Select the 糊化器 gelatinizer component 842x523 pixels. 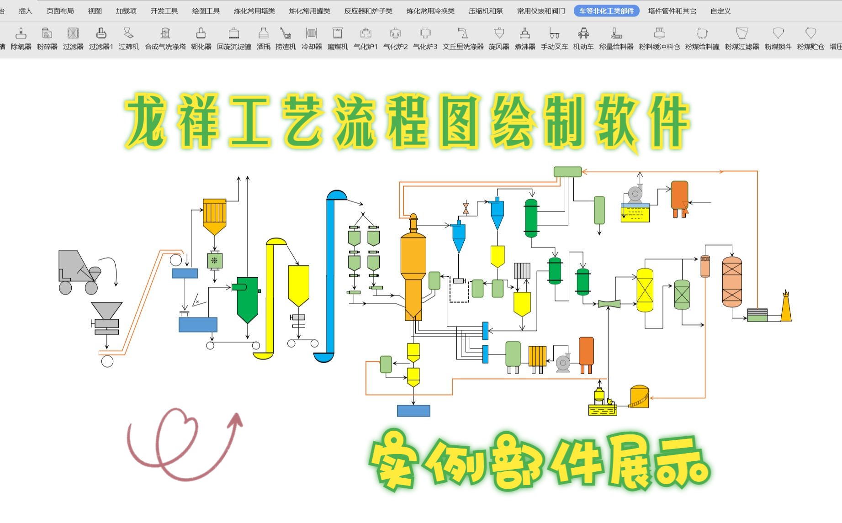click(x=201, y=38)
